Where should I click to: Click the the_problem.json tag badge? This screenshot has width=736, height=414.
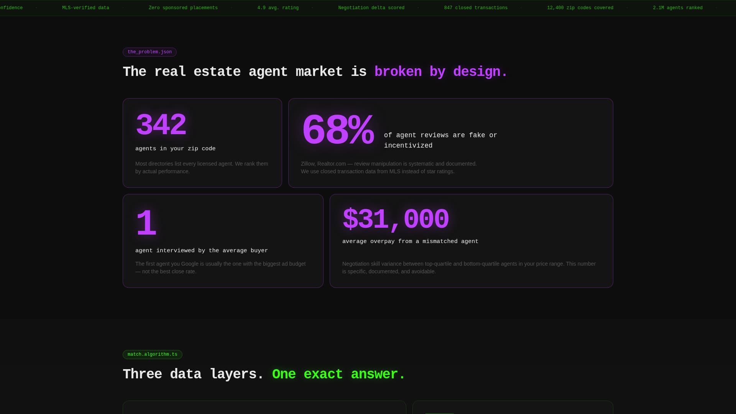point(149,52)
